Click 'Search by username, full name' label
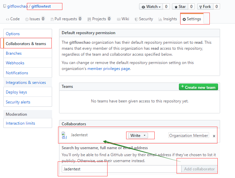Viewport: 235px width, 178px height. point(105,148)
